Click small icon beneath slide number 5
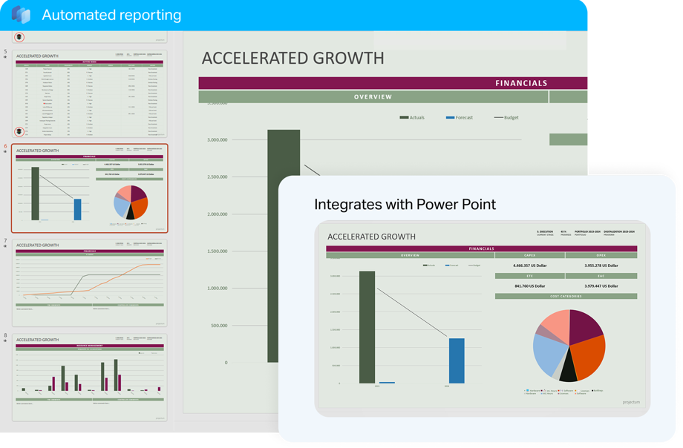The width and height of the screenshot is (683, 448). pyautogui.click(x=5, y=57)
